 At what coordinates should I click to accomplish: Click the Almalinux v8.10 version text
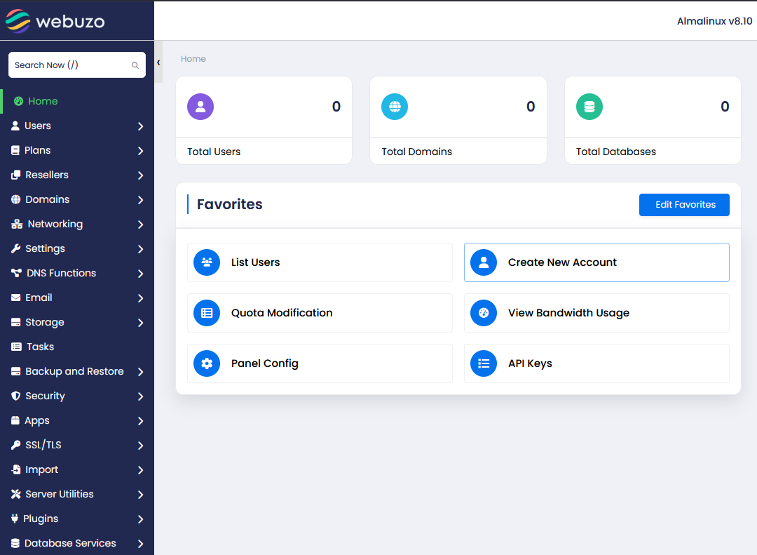click(714, 21)
